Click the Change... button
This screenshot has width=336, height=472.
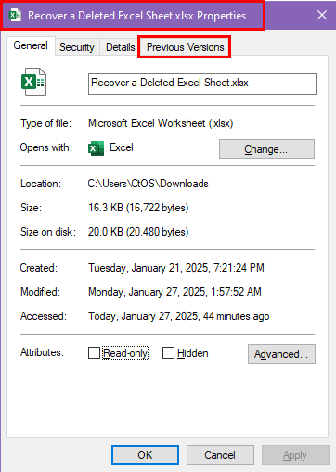click(266, 149)
